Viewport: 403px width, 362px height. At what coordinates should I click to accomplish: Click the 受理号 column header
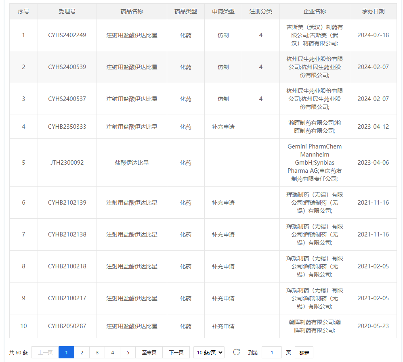(x=67, y=11)
